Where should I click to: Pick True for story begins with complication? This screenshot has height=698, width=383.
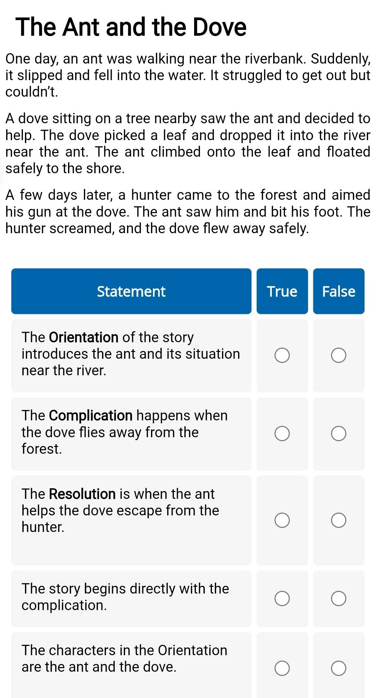click(282, 598)
